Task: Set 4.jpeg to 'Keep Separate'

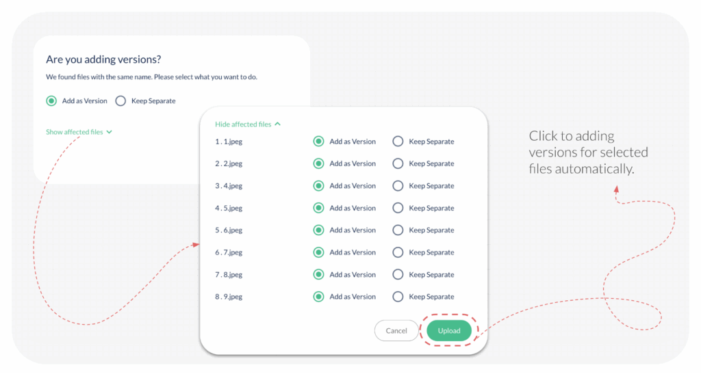Action: [x=398, y=186]
